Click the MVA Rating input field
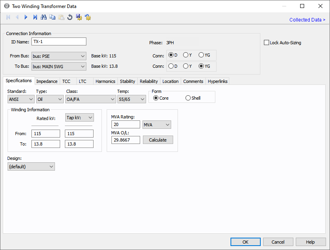This screenshot has height=250, width=330. click(126, 124)
